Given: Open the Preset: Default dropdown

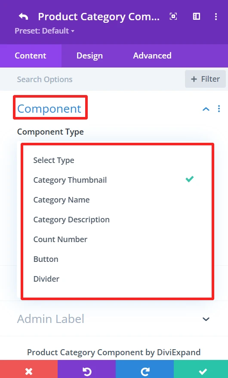Looking at the screenshot, I should 44,31.
